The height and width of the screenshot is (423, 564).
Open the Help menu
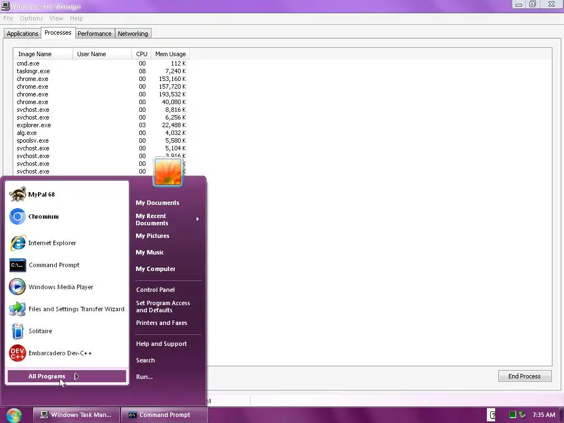[76, 18]
